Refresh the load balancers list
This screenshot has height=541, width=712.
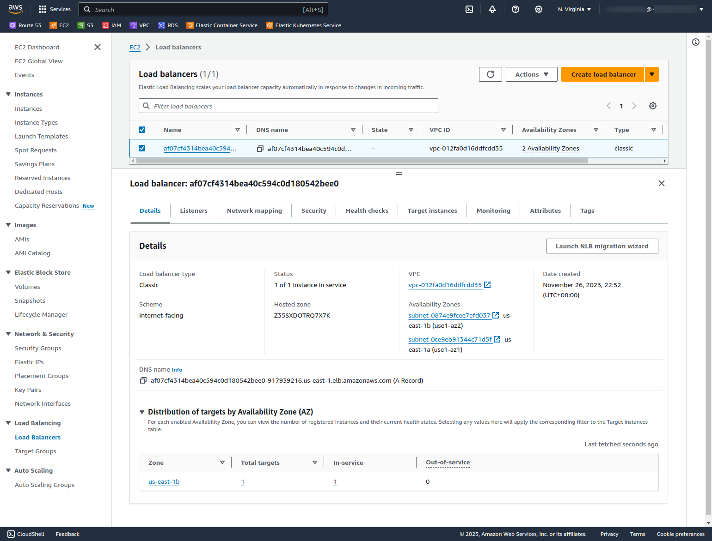point(491,74)
